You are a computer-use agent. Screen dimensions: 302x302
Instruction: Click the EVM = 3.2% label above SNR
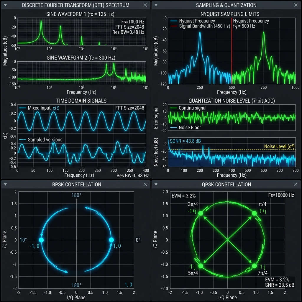click(277, 280)
